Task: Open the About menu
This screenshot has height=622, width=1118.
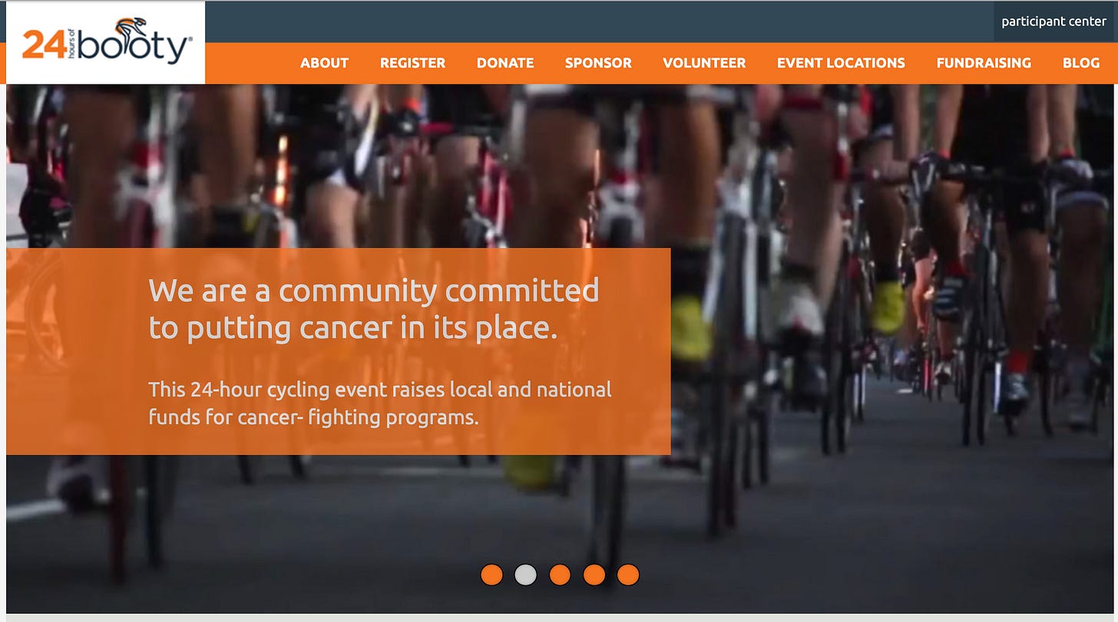Action: [x=324, y=63]
